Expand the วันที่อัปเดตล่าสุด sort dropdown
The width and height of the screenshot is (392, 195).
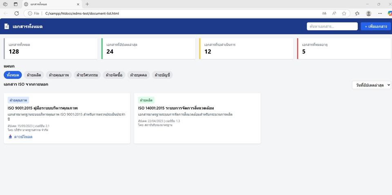pyautogui.click(x=371, y=85)
